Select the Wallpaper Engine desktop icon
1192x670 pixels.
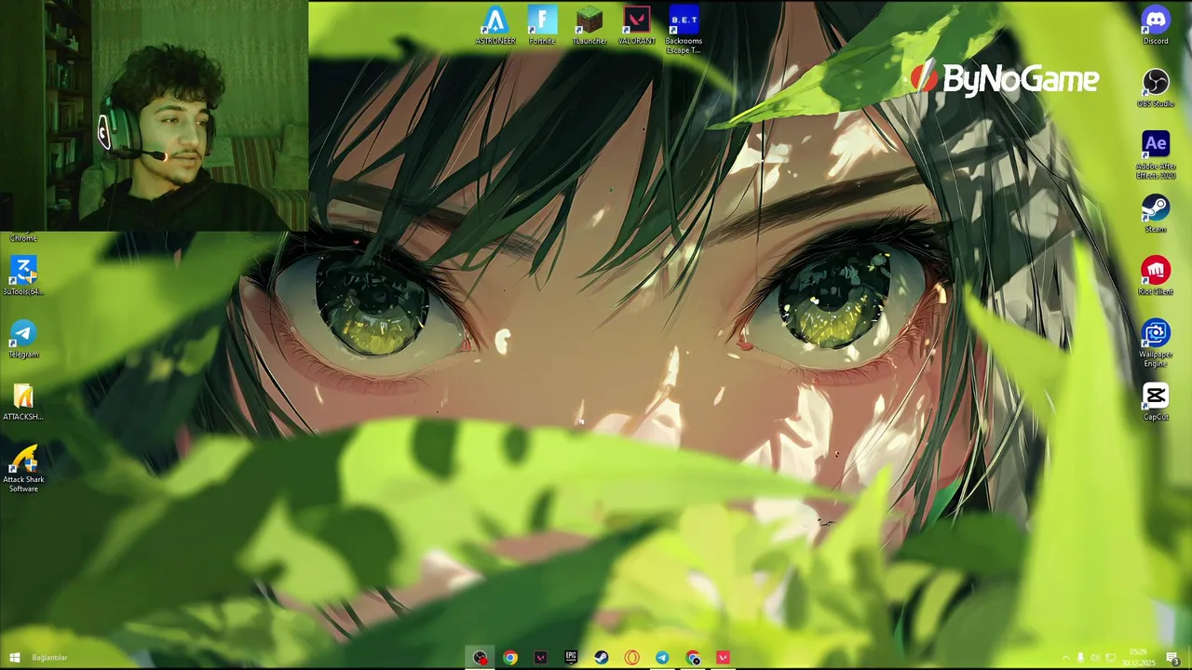click(x=1156, y=343)
